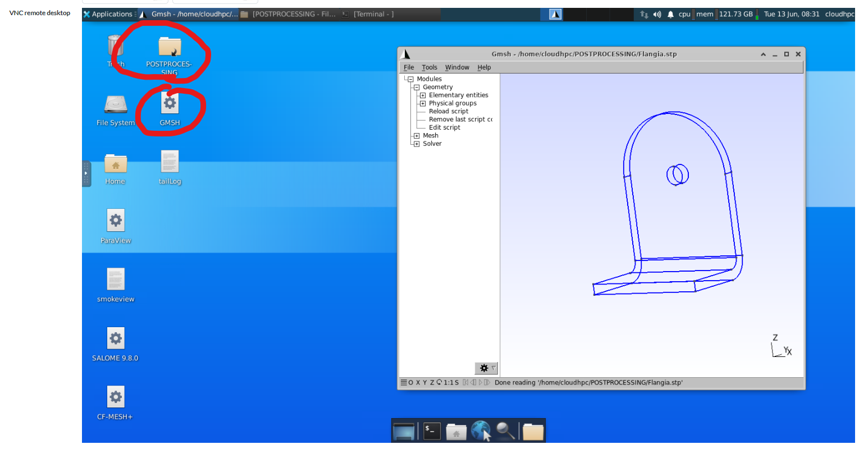Open the File menu in Gmsh

tap(409, 67)
